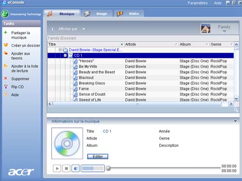Click the CD 1 title value in music info

click(107, 131)
